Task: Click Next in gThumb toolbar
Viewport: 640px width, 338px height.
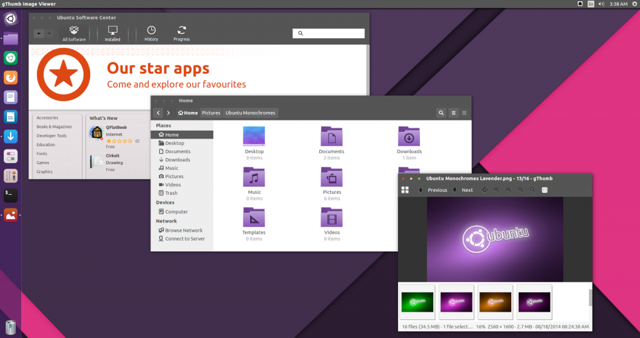Action: click(463, 190)
